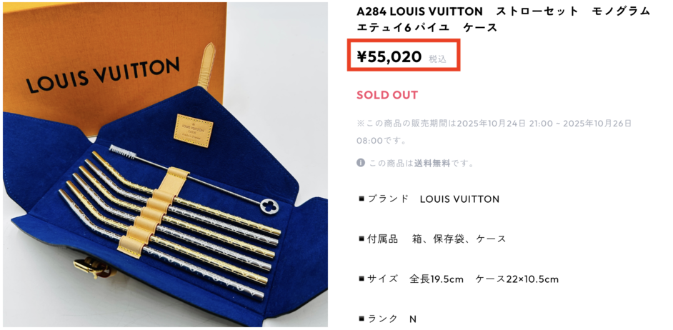The width and height of the screenshot is (673, 330).
Task: Click the leather LOUIS VUITTON tag inside the case
Action: [194, 131]
